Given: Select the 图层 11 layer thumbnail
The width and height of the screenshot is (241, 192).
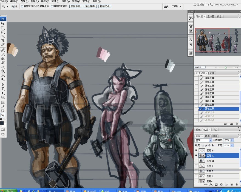Looking at the screenshot, I should pyautogui.click(x=202, y=161).
